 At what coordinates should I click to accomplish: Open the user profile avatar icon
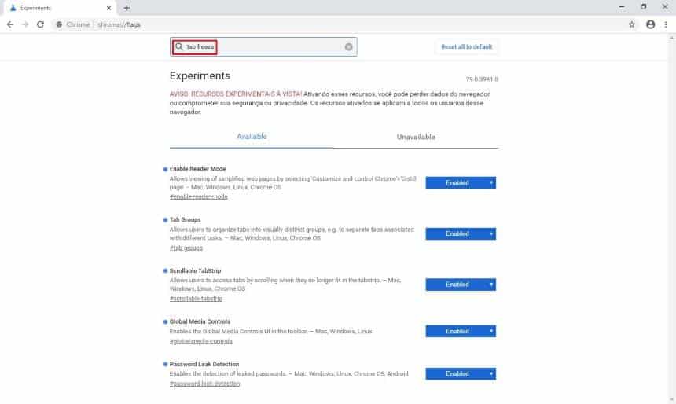pos(651,24)
